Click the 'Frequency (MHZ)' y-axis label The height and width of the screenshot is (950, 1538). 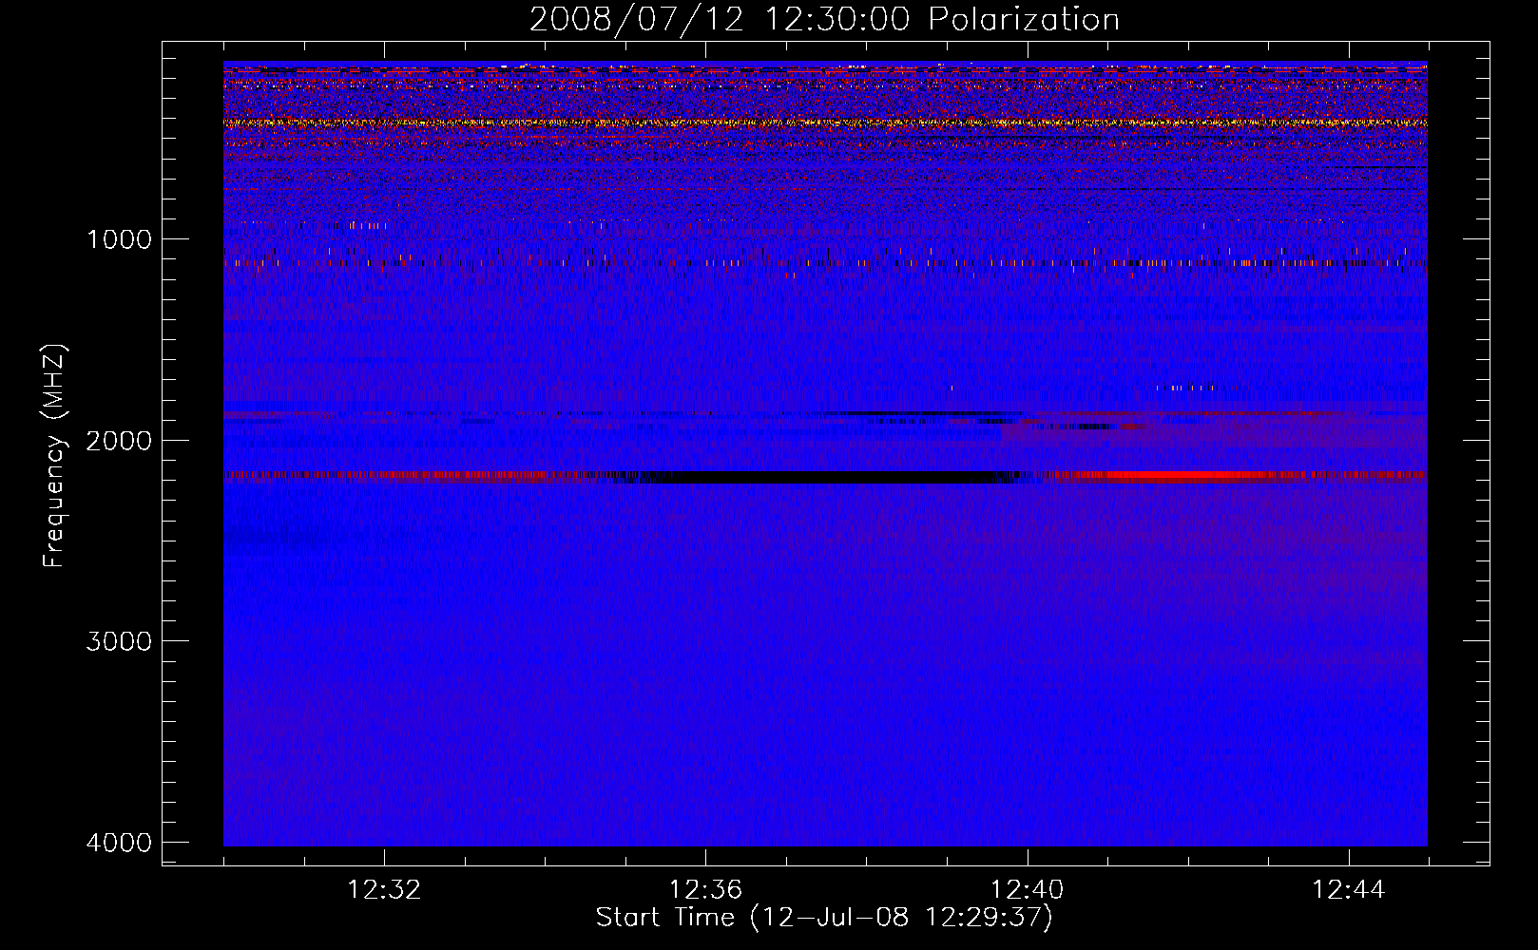click(x=54, y=456)
